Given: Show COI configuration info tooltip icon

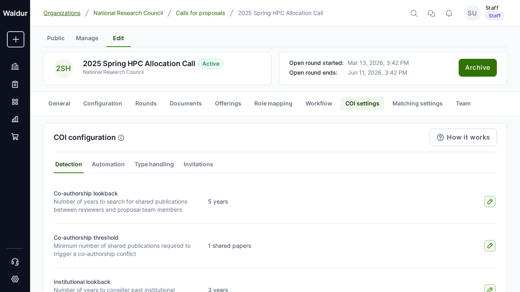Looking at the screenshot, I should tap(121, 138).
